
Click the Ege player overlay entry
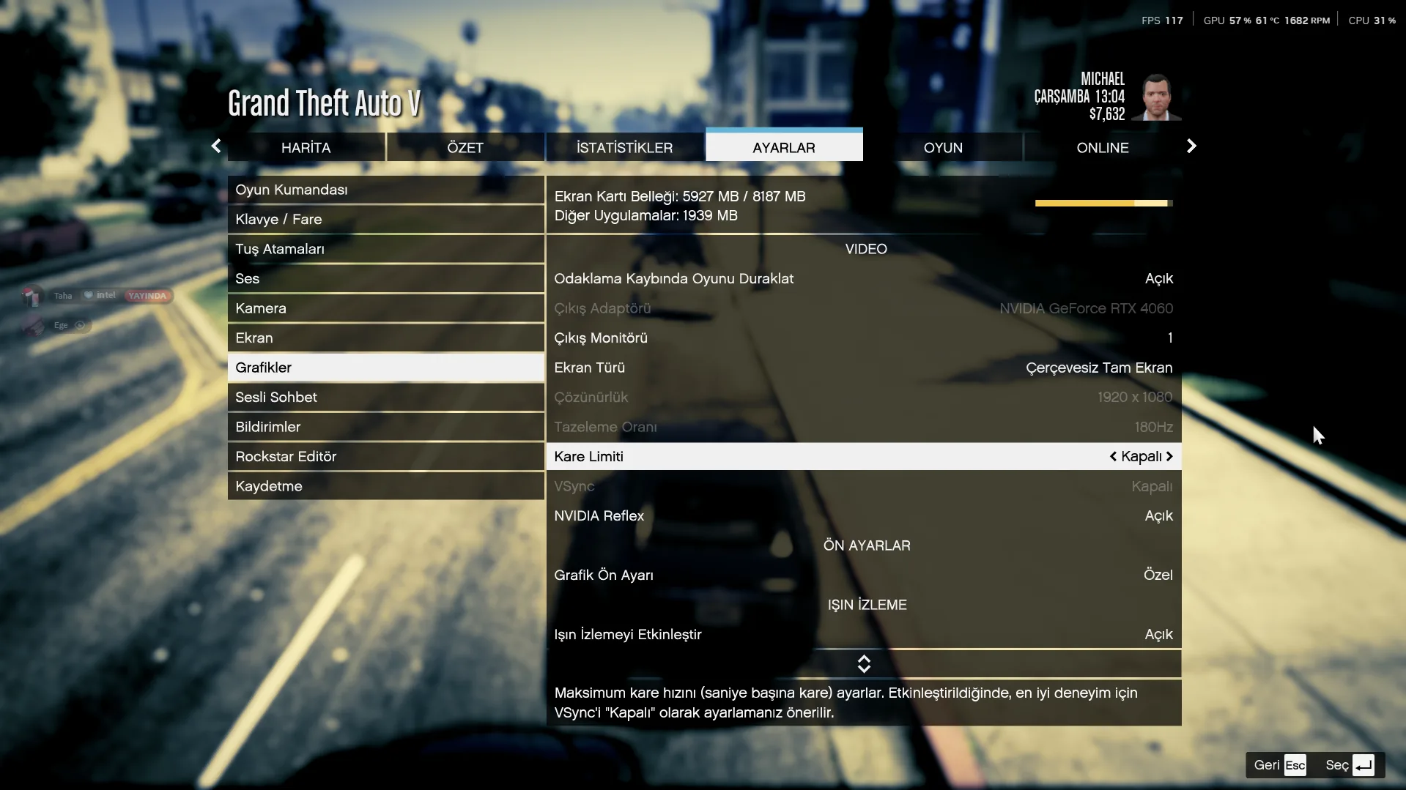pos(56,325)
